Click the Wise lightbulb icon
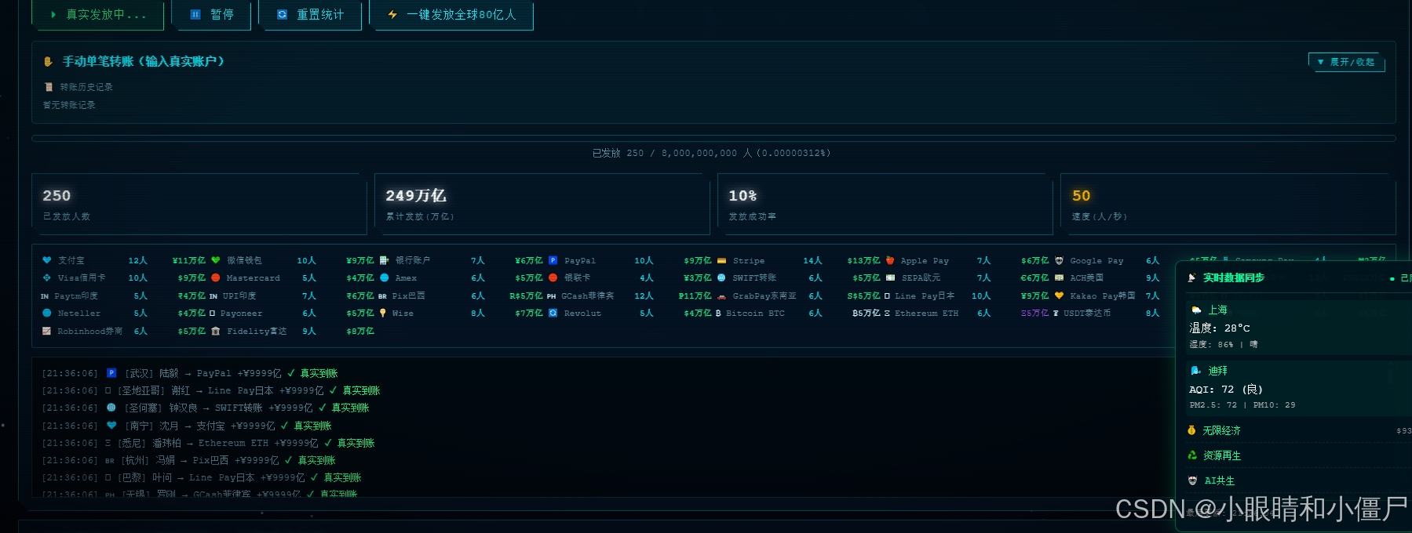The width and height of the screenshot is (1412, 533). coord(383,313)
